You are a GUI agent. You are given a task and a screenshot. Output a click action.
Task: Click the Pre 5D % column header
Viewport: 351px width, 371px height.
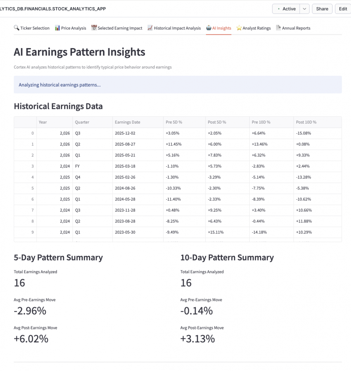point(174,122)
